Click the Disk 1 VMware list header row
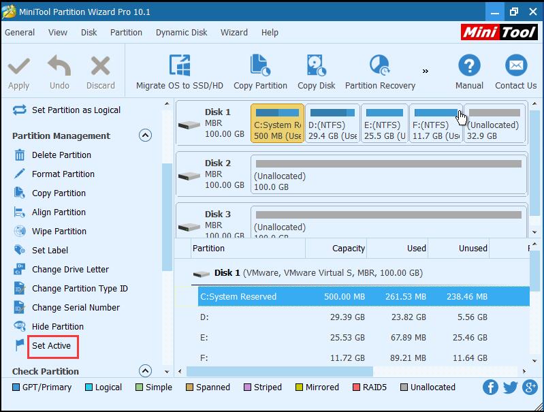Screen dimensions: 544x412 tap(360, 273)
